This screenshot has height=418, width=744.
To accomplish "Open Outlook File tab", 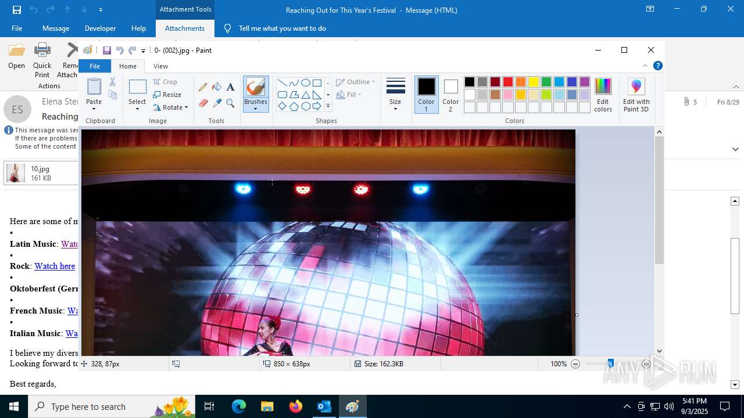I will point(17,28).
